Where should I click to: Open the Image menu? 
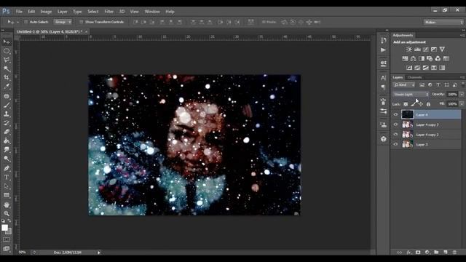pos(46,12)
